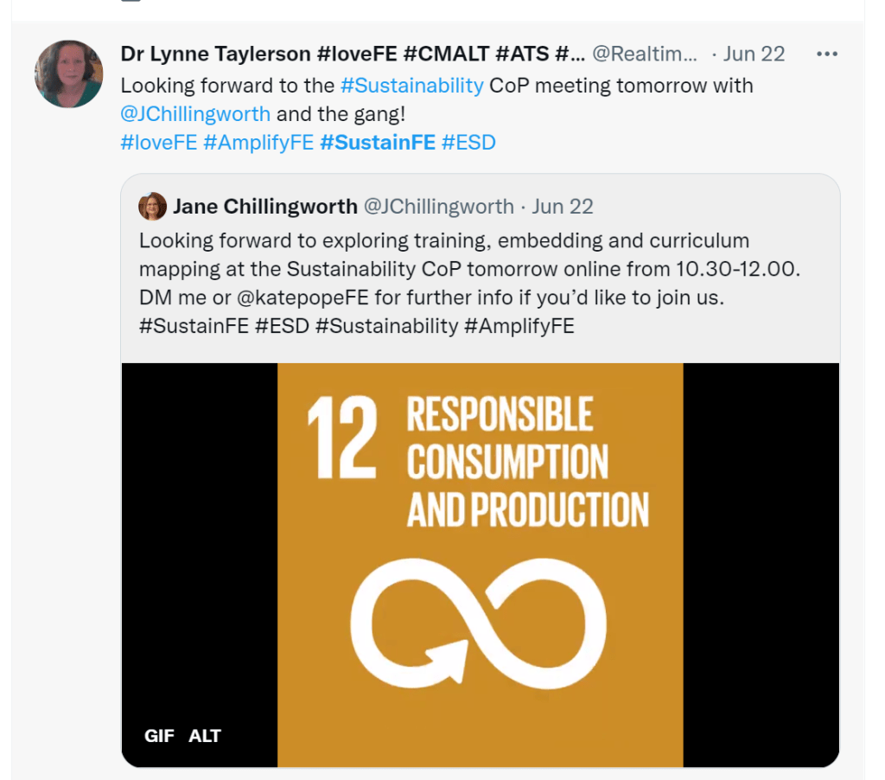Screen dimensions: 885x780
Task: Click Jane Chillingworth's avatar in the quoted tweet
Action: click(153, 206)
